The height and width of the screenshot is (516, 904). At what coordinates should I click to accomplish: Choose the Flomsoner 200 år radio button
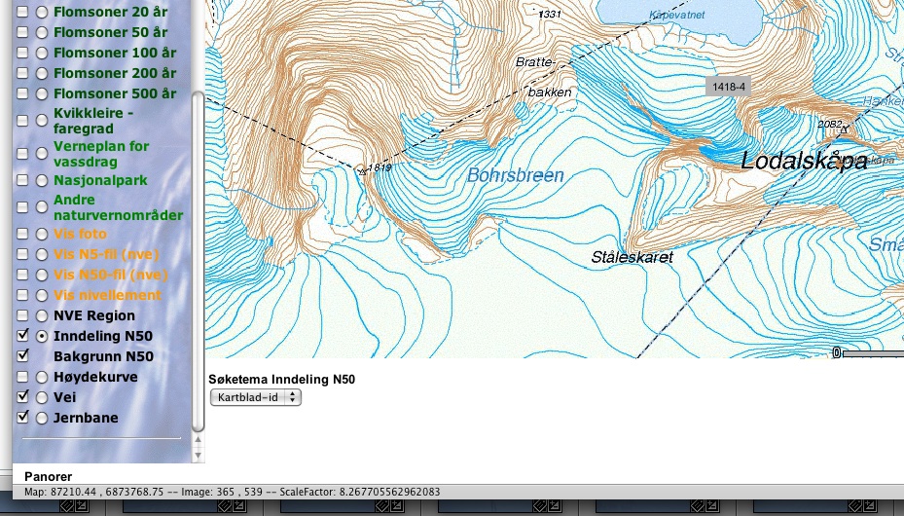click(42, 73)
